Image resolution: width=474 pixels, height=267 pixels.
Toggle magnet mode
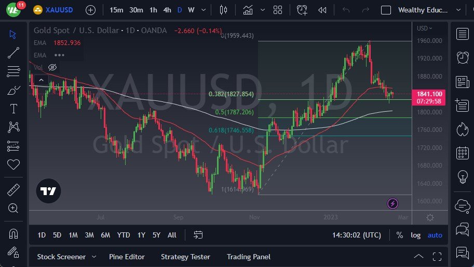point(13,234)
